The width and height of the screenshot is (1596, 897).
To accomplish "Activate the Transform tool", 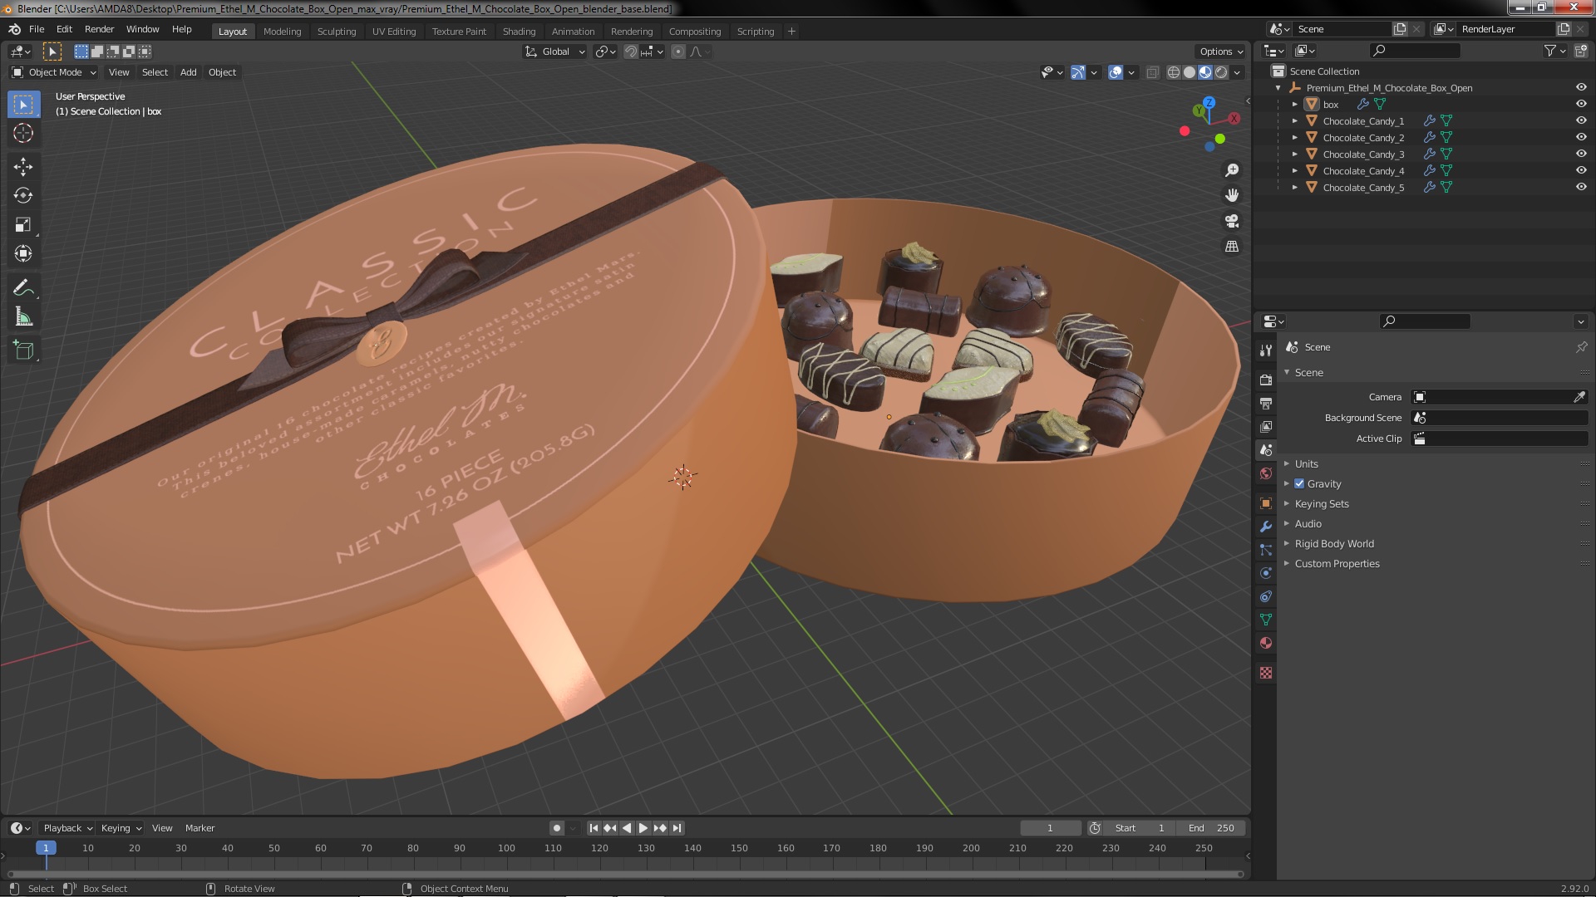I will [x=23, y=254].
